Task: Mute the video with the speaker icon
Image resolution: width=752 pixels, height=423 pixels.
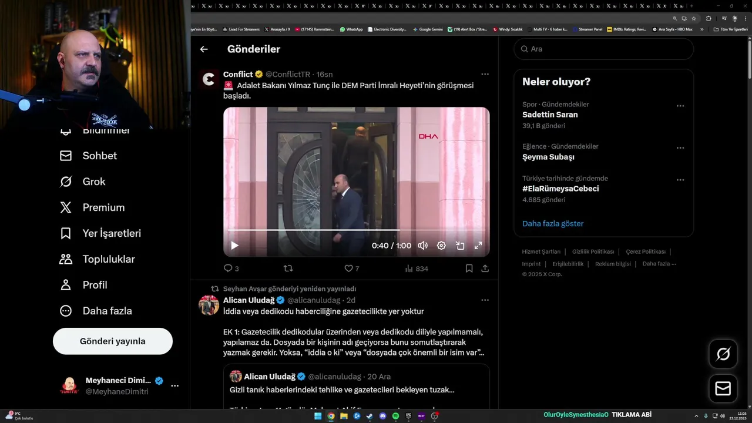Action: click(422, 246)
